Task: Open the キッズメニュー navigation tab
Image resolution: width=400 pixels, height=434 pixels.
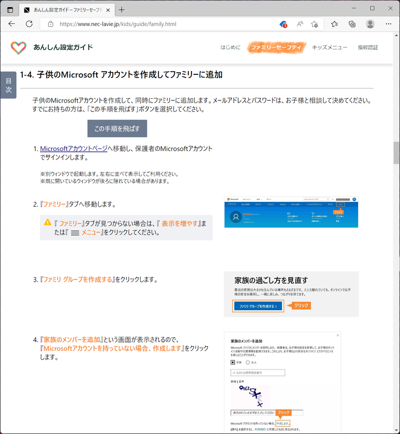Action: tap(329, 47)
